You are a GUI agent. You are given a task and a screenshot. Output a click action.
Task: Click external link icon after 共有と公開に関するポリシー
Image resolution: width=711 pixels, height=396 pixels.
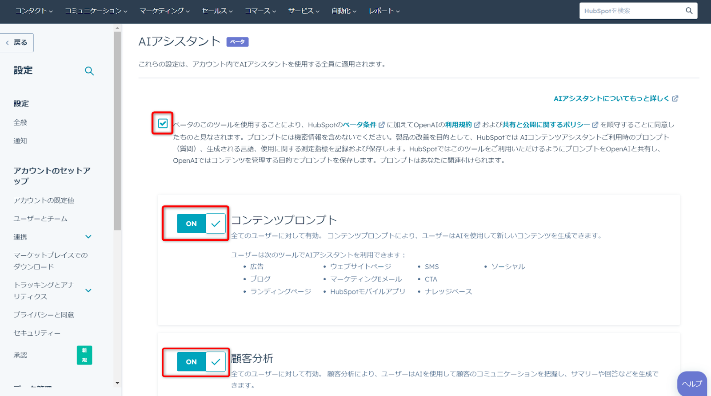595,125
